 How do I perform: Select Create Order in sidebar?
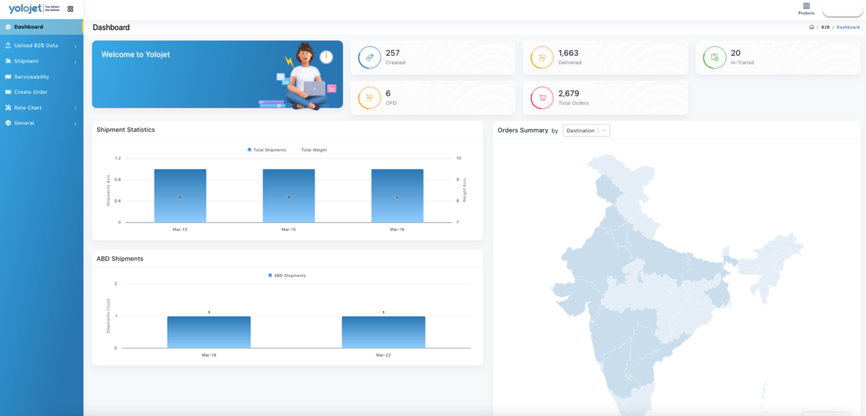point(30,92)
